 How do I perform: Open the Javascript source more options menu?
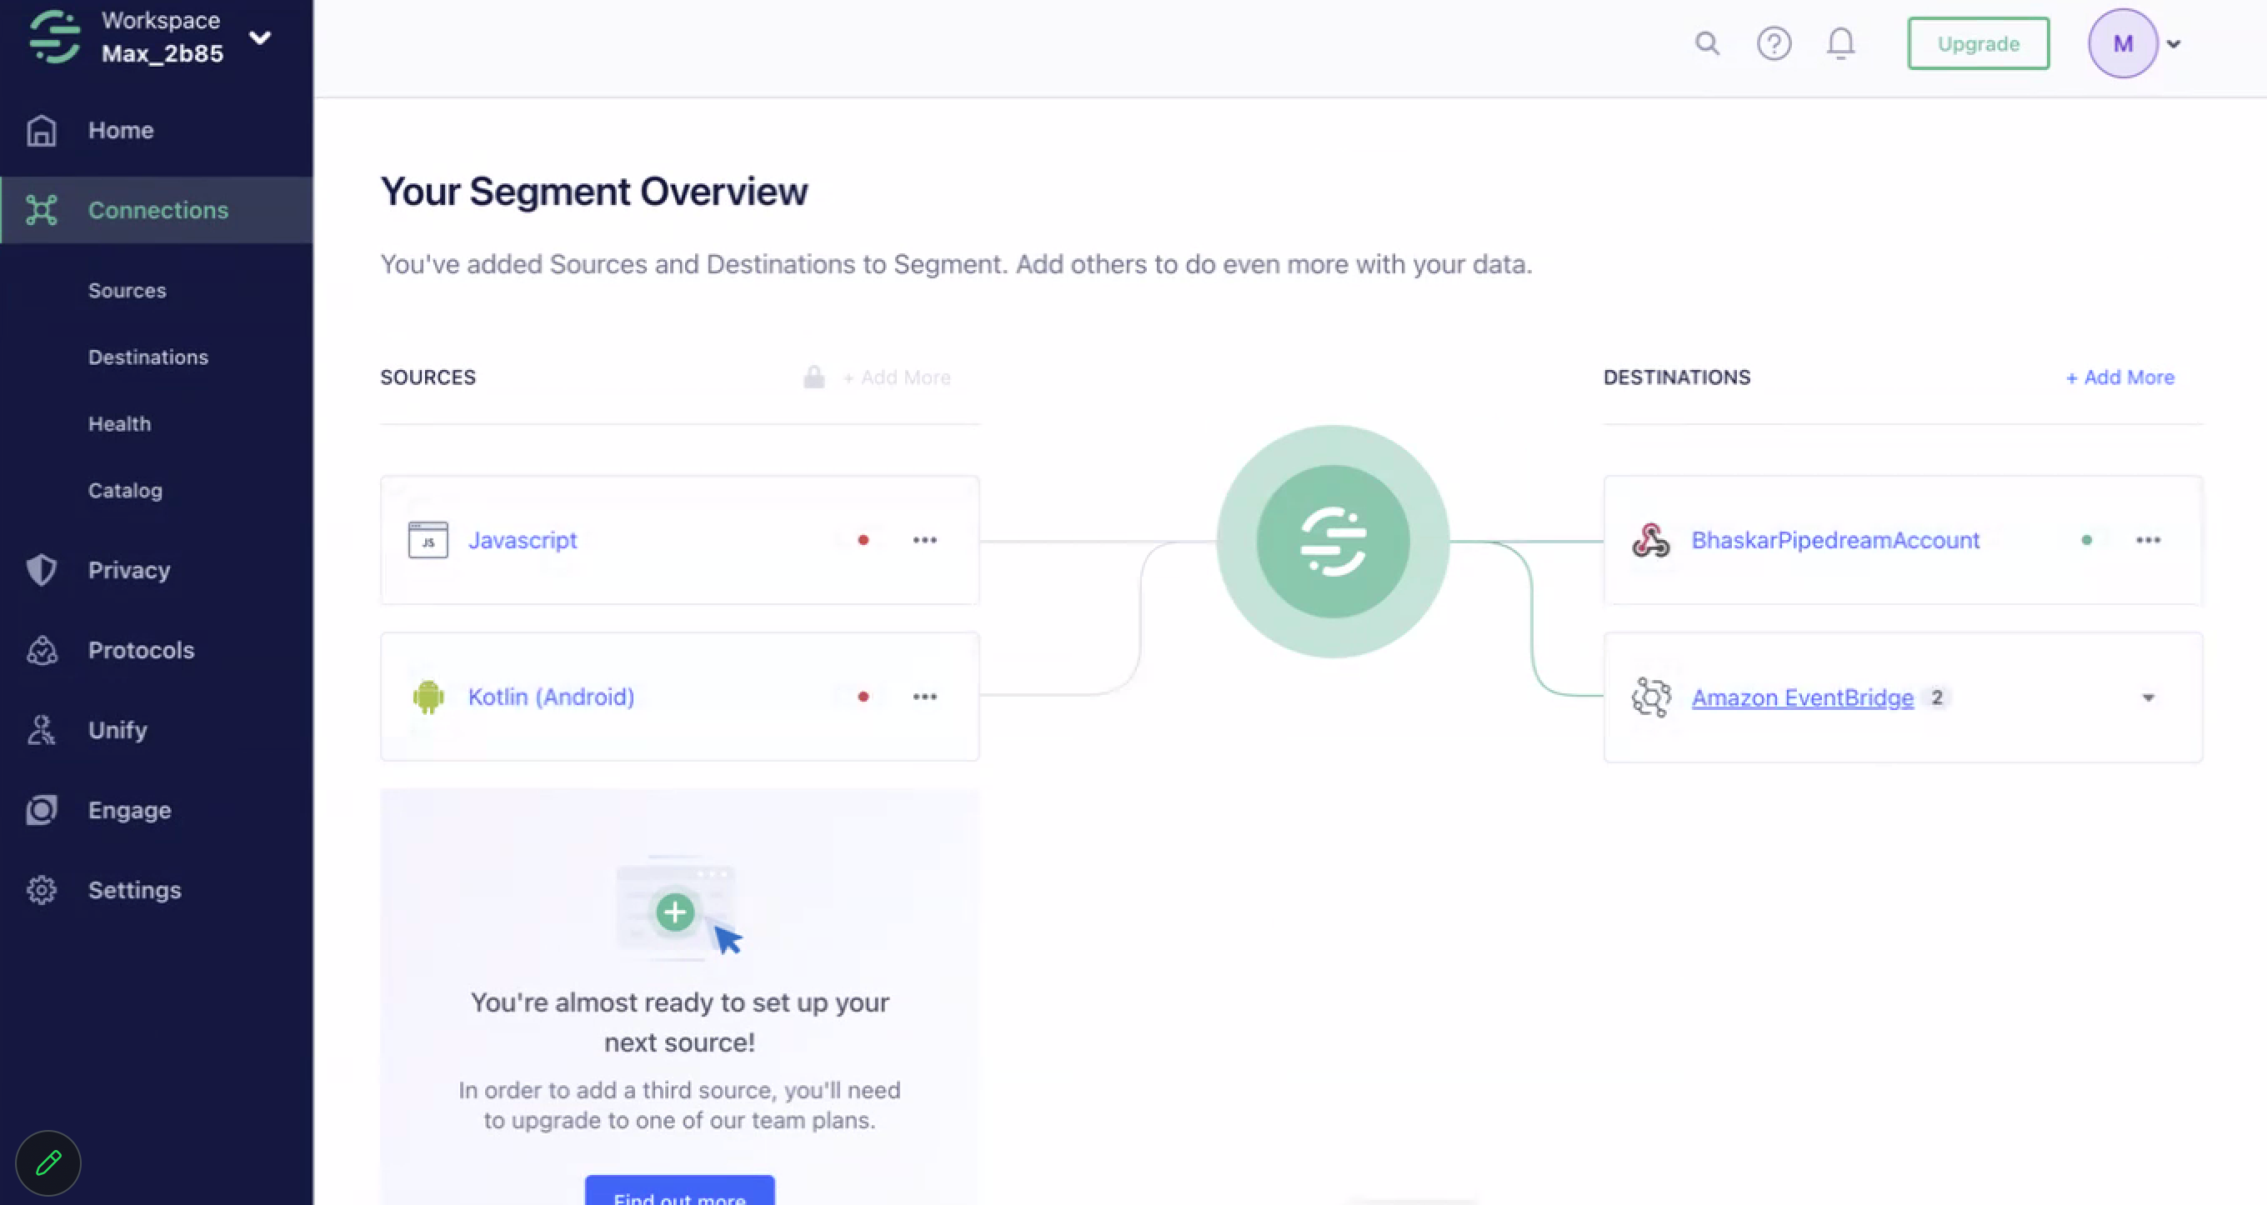(924, 539)
